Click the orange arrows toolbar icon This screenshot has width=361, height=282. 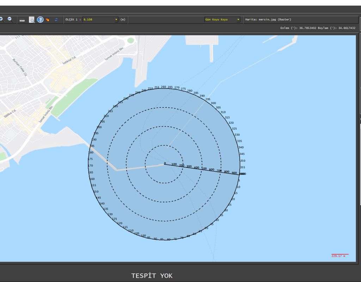(x=48, y=20)
